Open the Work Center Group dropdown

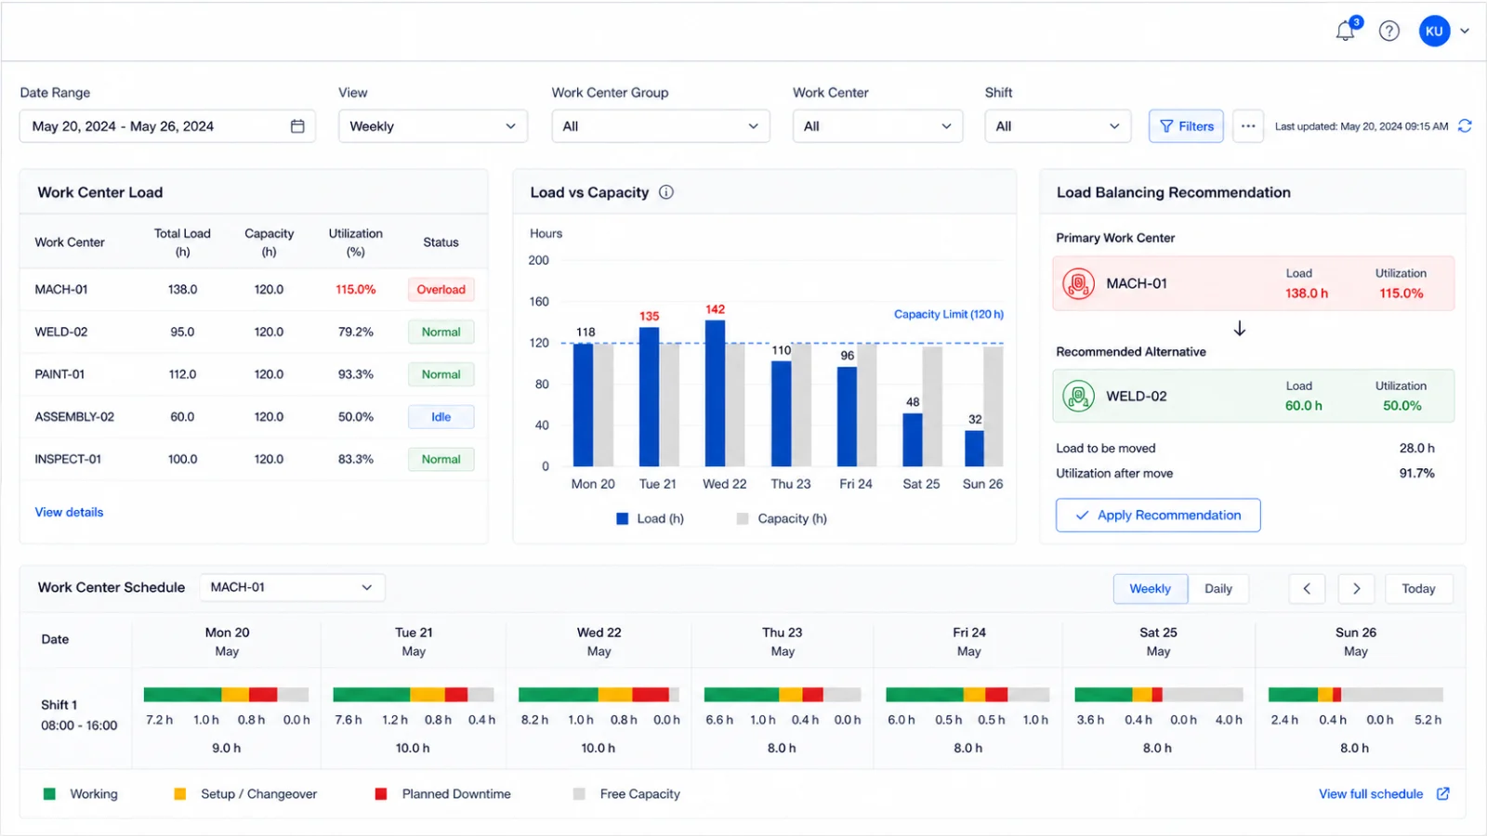661,126
